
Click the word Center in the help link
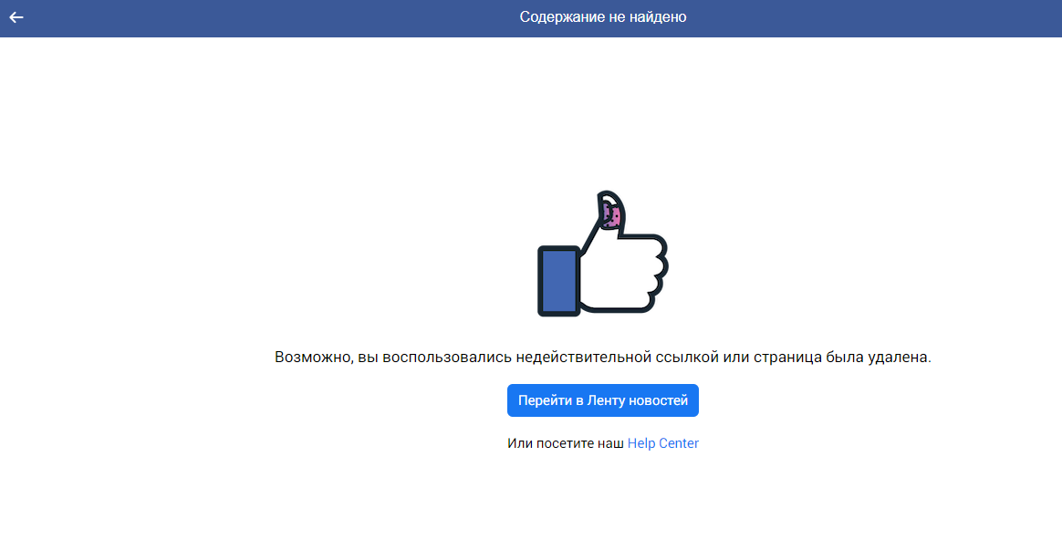coord(679,443)
